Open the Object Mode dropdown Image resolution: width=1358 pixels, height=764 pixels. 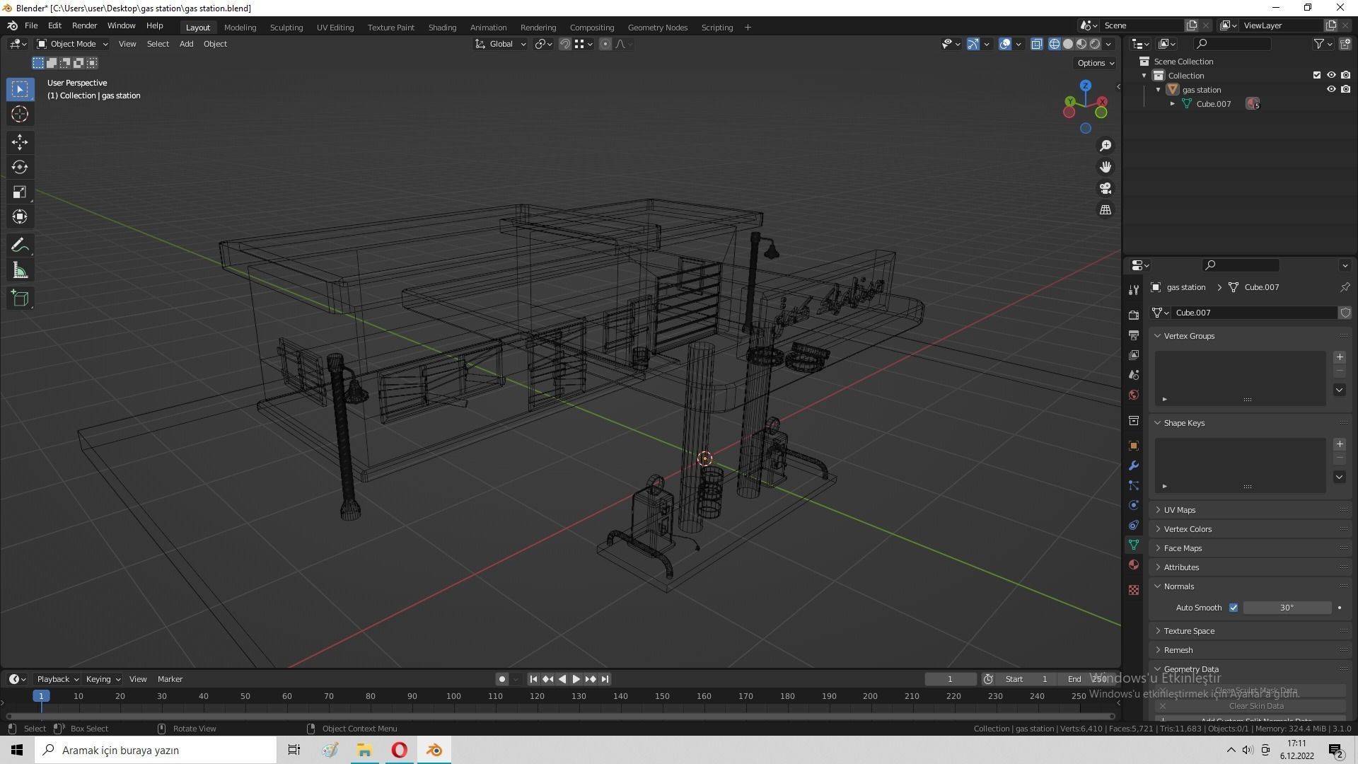[72, 44]
